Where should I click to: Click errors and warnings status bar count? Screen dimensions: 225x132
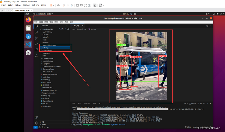coord(42,127)
